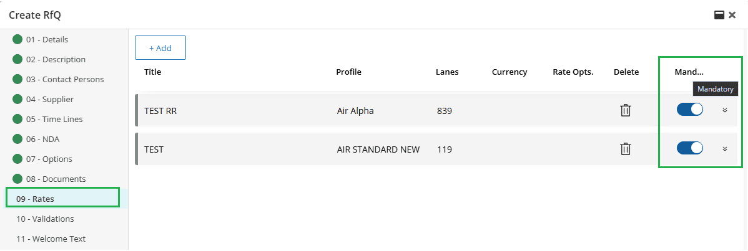This screenshot has height=251, width=748.
Task: Go to 05 - Time Lines step
Action: click(x=54, y=119)
